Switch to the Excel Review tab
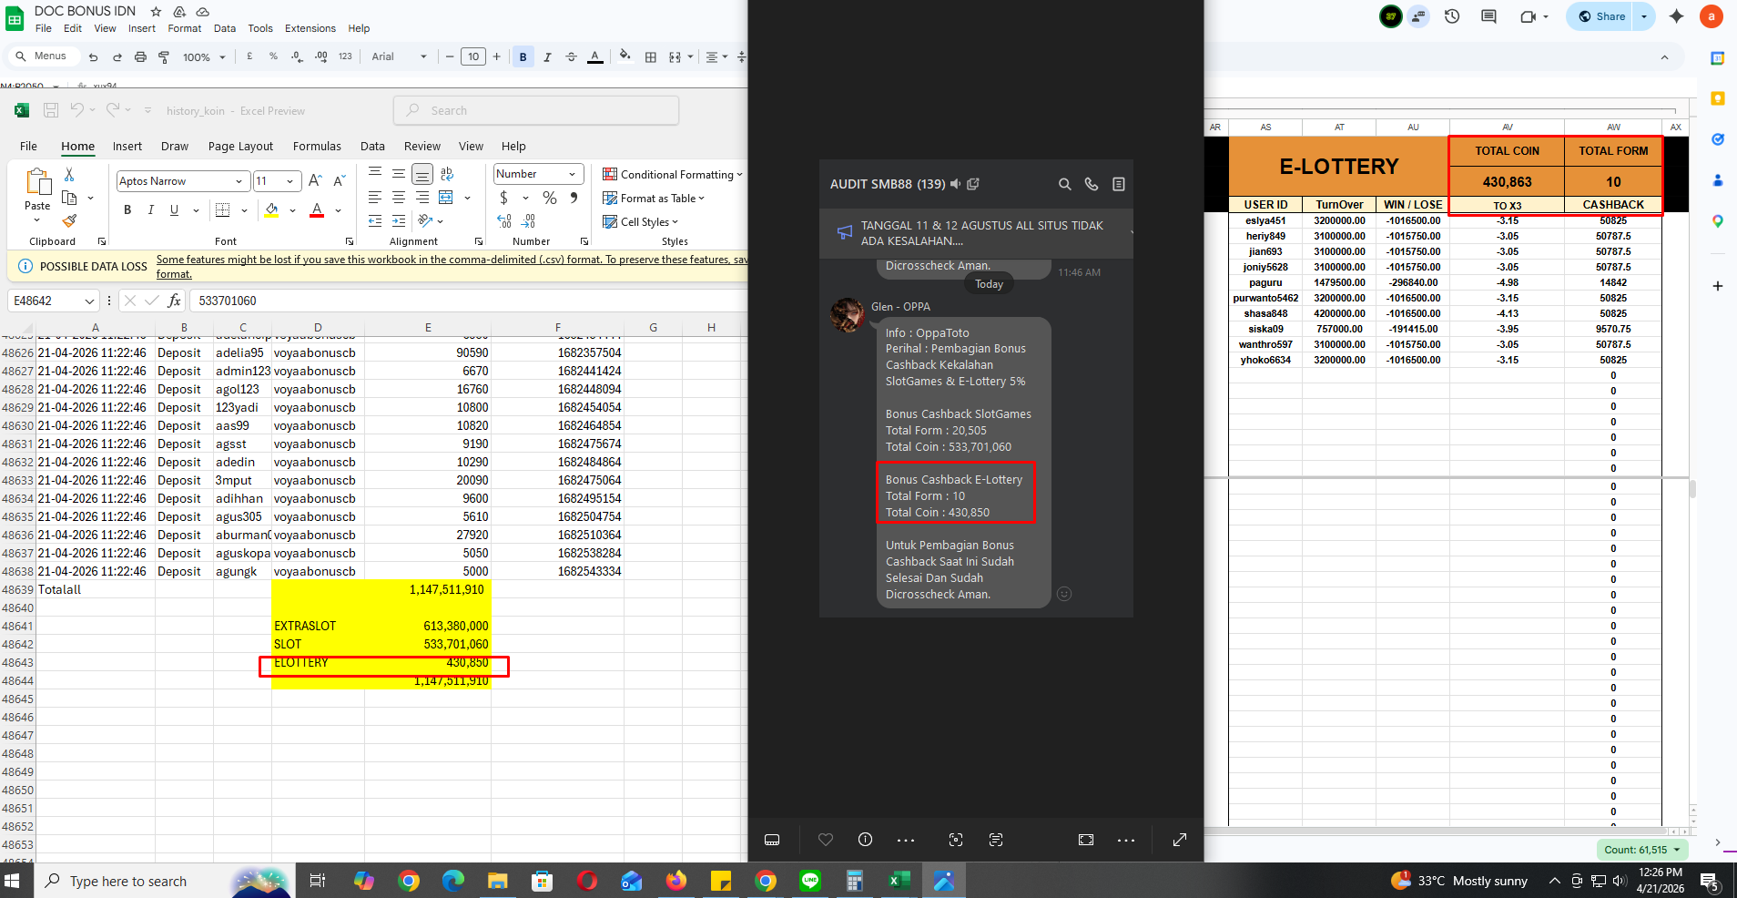Image resolution: width=1737 pixels, height=898 pixels. click(x=422, y=146)
